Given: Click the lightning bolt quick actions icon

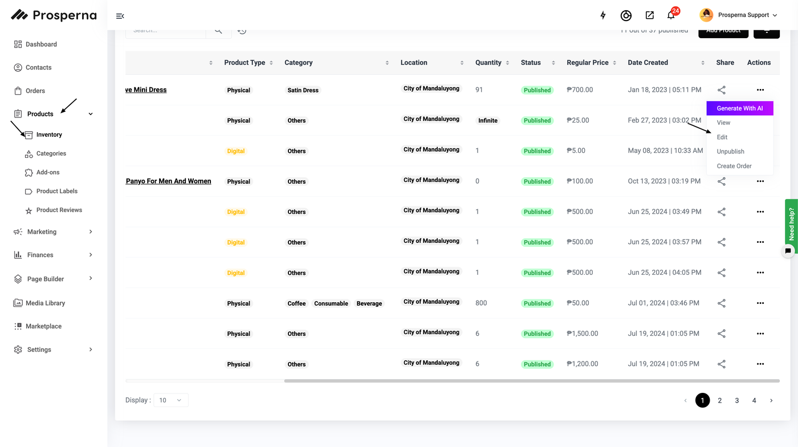Looking at the screenshot, I should pyautogui.click(x=603, y=15).
